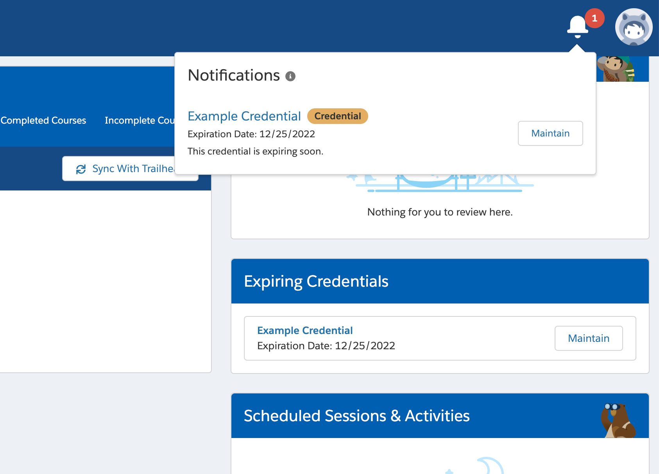Switch to the Completed Courses tab

[x=43, y=120]
